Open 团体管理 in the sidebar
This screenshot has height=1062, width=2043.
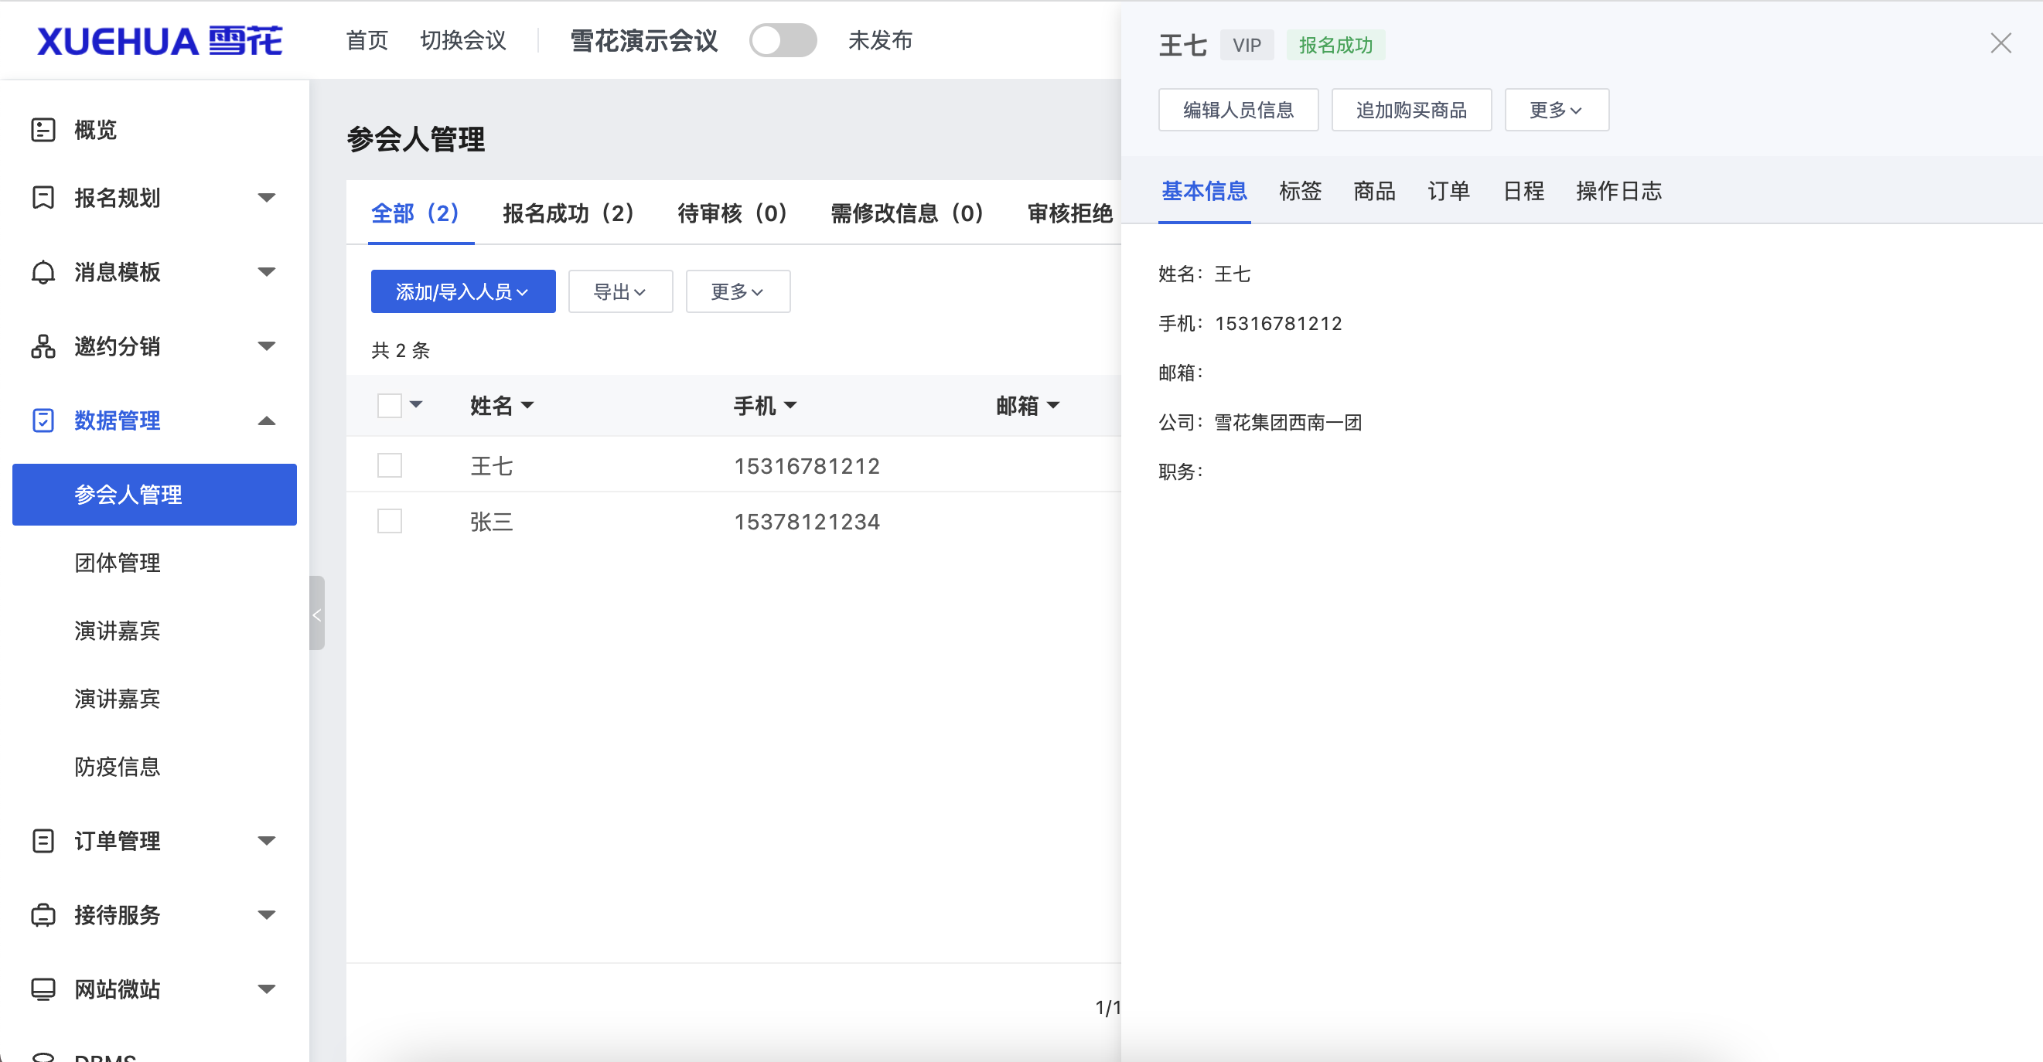point(118,563)
